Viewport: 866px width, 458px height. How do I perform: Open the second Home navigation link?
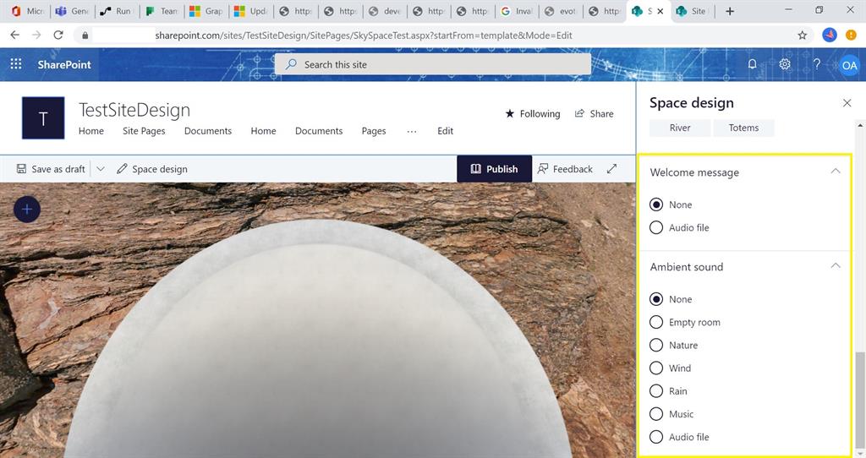click(x=264, y=131)
